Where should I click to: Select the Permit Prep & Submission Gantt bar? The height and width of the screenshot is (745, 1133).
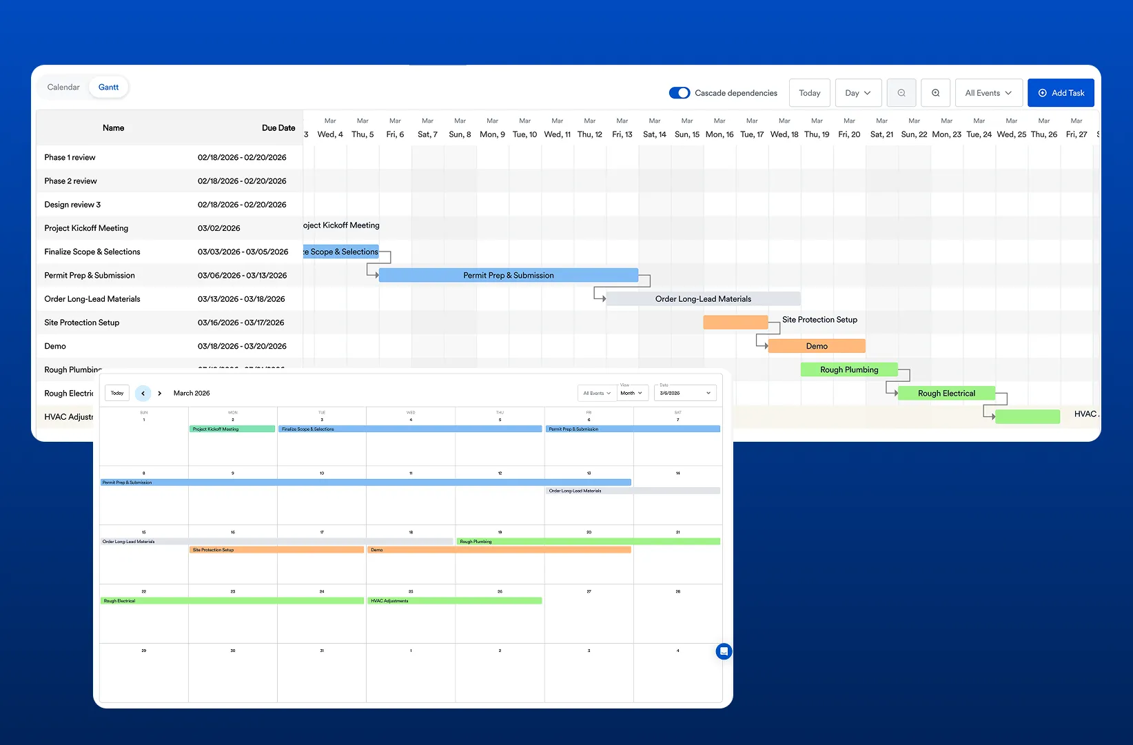point(509,275)
